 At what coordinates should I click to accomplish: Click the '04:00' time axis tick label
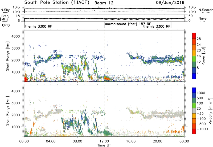(x=51, y=141)
